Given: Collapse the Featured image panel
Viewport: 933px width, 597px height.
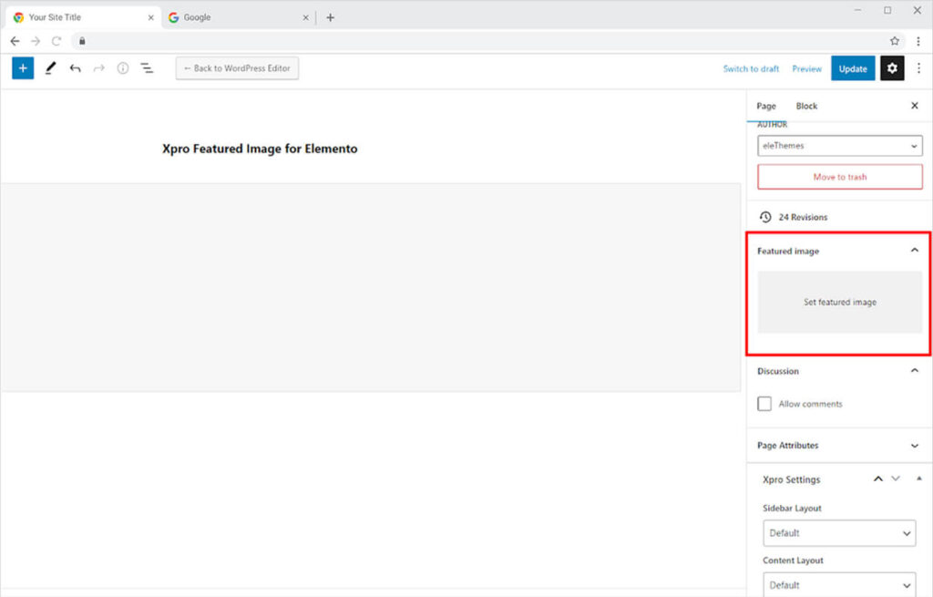Looking at the screenshot, I should tap(915, 251).
